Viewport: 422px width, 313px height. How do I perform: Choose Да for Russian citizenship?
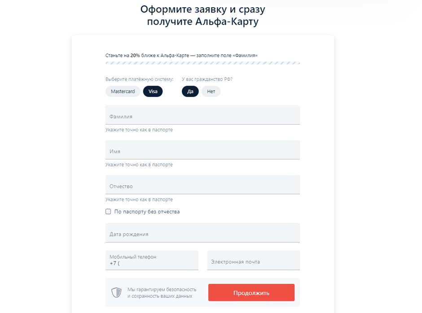click(x=190, y=91)
